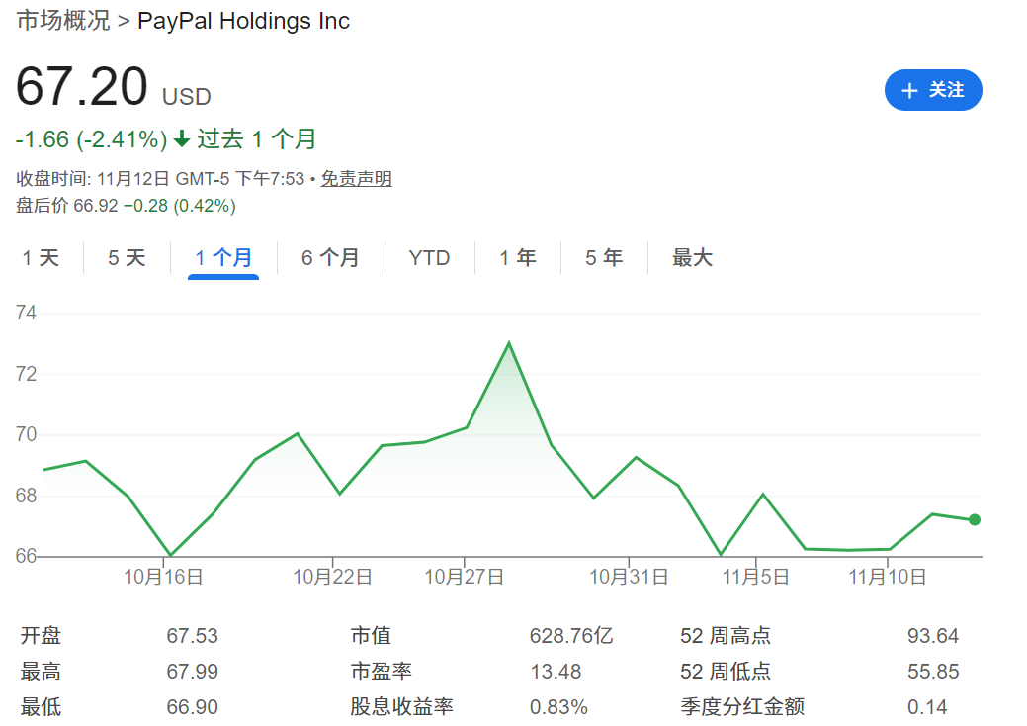Open the 6 个月 timeframe
Screen dimensions: 1027x726
[330, 257]
